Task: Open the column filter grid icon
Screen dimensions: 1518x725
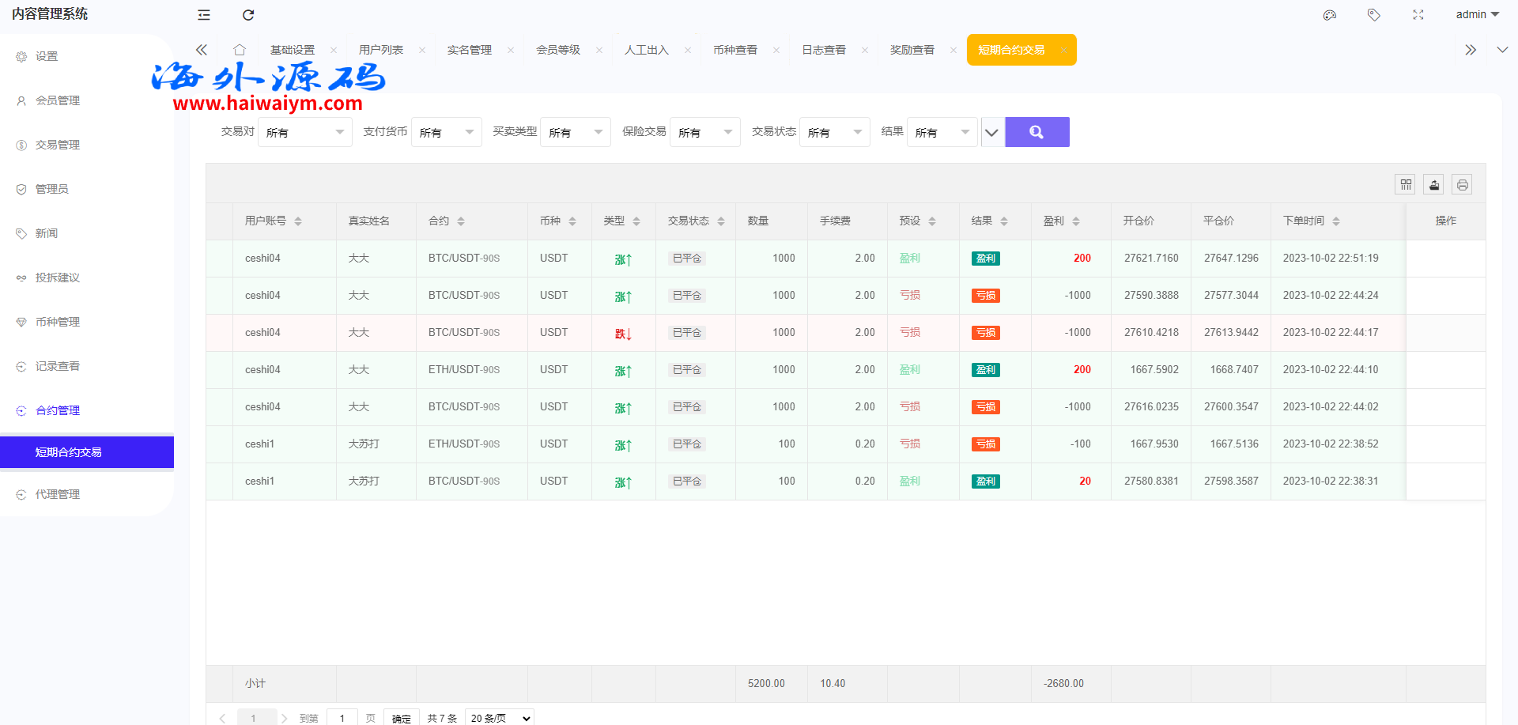Action: coord(1405,185)
